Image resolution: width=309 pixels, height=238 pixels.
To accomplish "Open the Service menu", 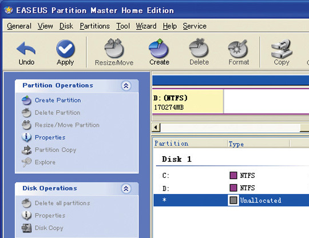I will click(x=195, y=26).
